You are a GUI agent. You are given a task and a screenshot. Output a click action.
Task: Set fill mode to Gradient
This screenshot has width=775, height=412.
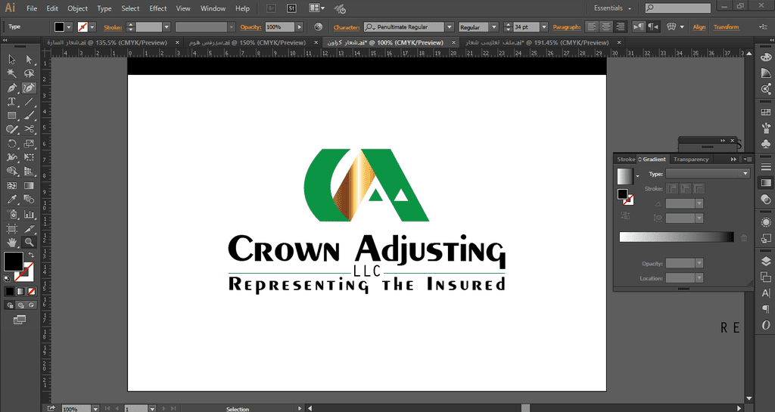20,292
